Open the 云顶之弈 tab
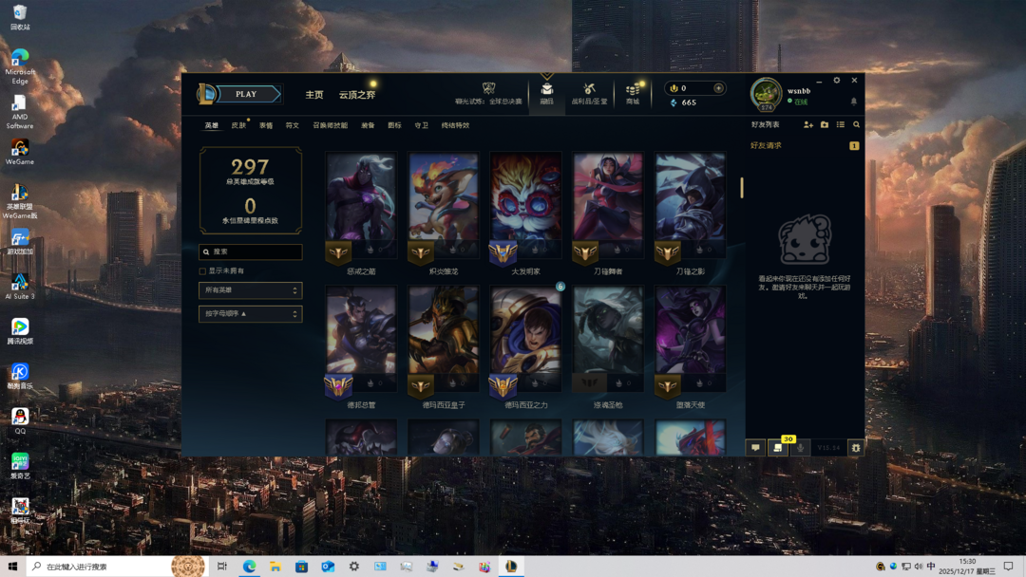 (356, 95)
